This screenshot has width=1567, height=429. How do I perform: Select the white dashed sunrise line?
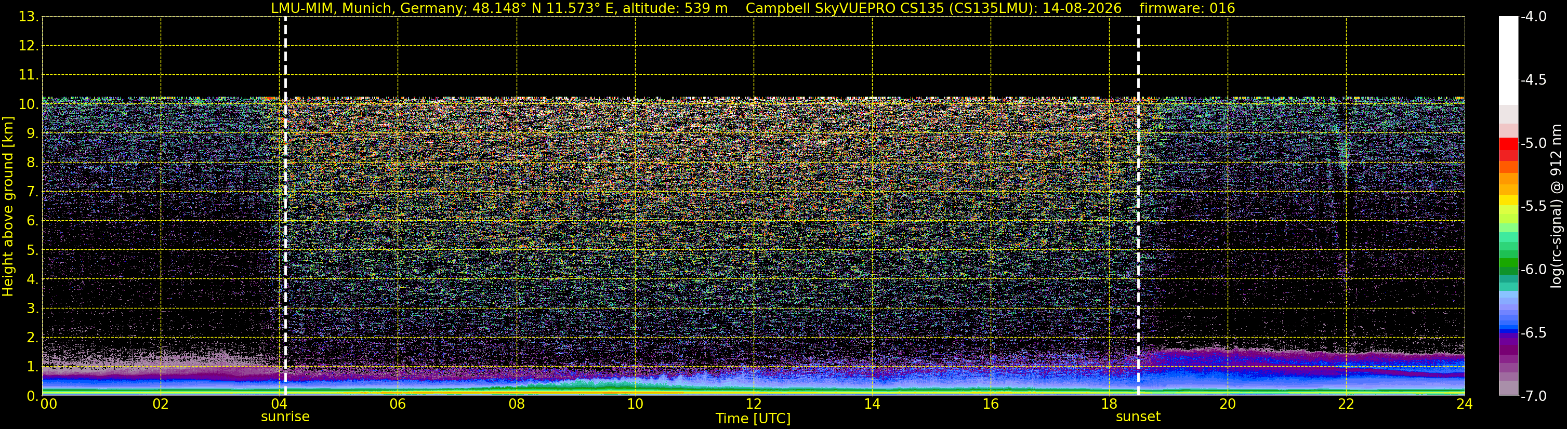pos(285,206)
